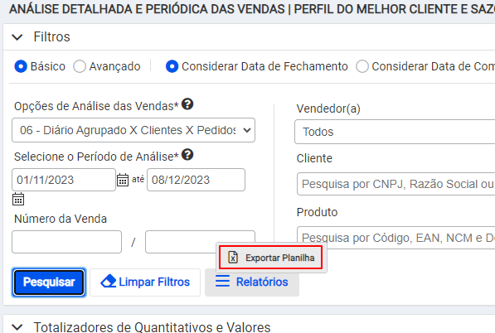Click help icon beside Opções de Análise das Vendas
The height and width of the screenshot is (333, 495).
point(187,104)
